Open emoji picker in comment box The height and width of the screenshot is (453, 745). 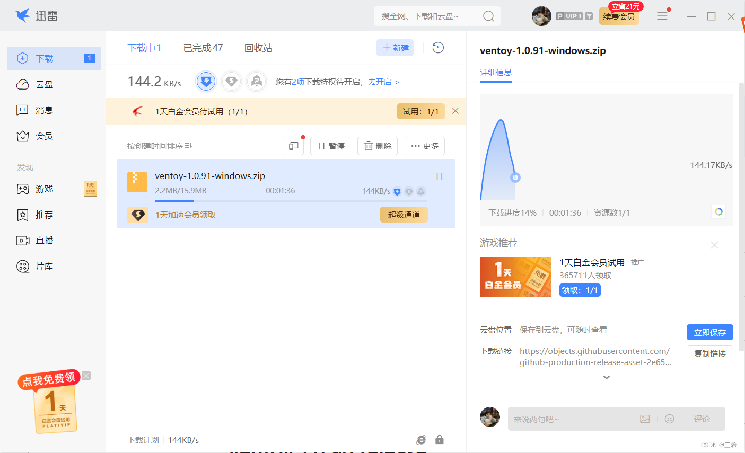(x=670, y=419)
